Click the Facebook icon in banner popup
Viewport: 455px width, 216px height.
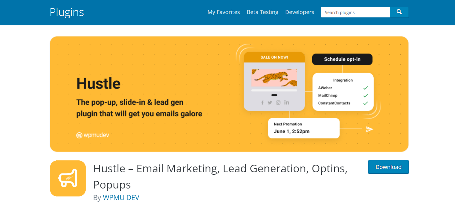262,103
